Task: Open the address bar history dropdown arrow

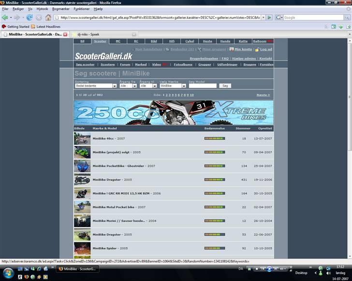Action: click(x=264, y=17)
